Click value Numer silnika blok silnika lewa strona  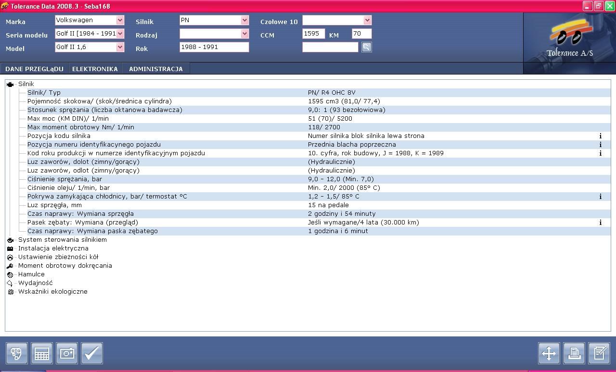coord(366,136)
